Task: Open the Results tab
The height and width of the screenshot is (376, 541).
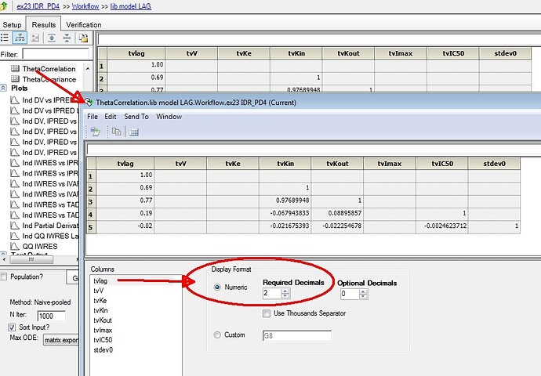Action: click(43, 24)
